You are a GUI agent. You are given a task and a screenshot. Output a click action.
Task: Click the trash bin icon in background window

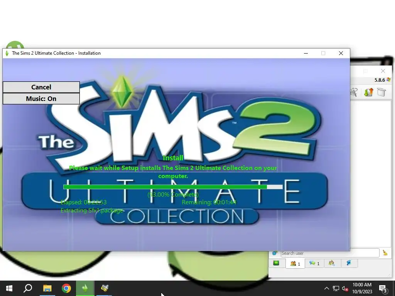point(381,92)
